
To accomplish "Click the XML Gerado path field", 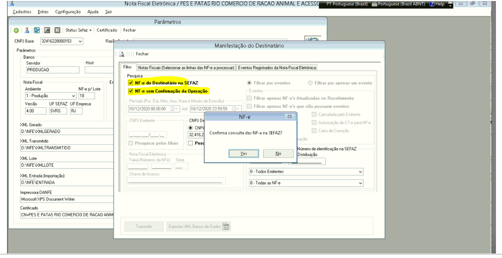I will (67, 132).
